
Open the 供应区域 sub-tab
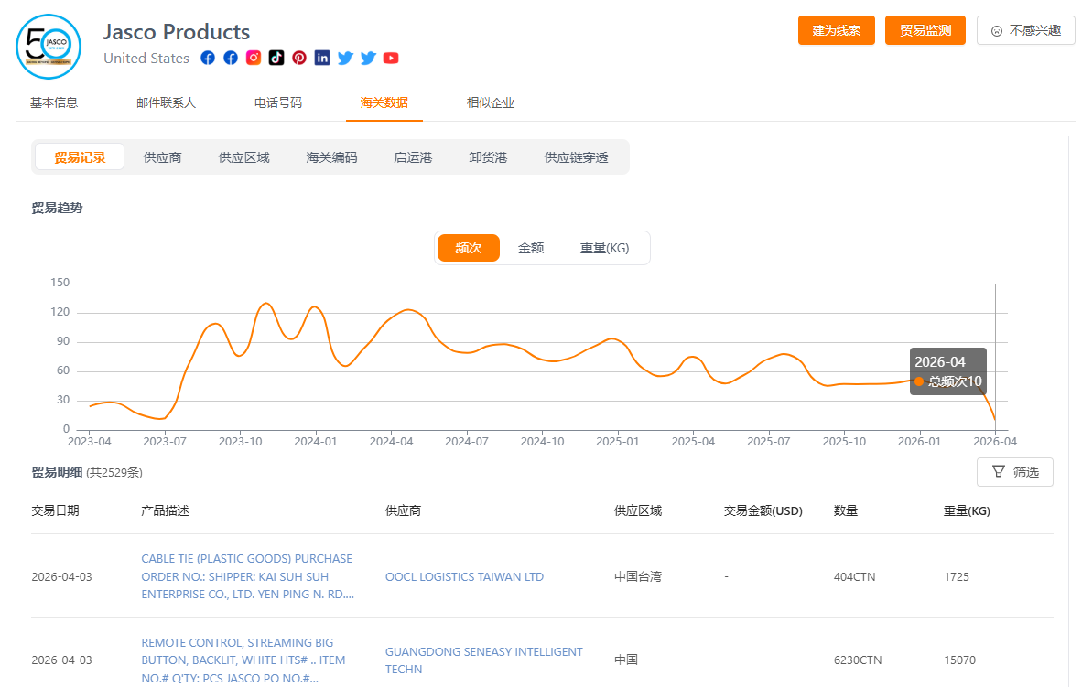pyautogui.click(x=243, y=157)
